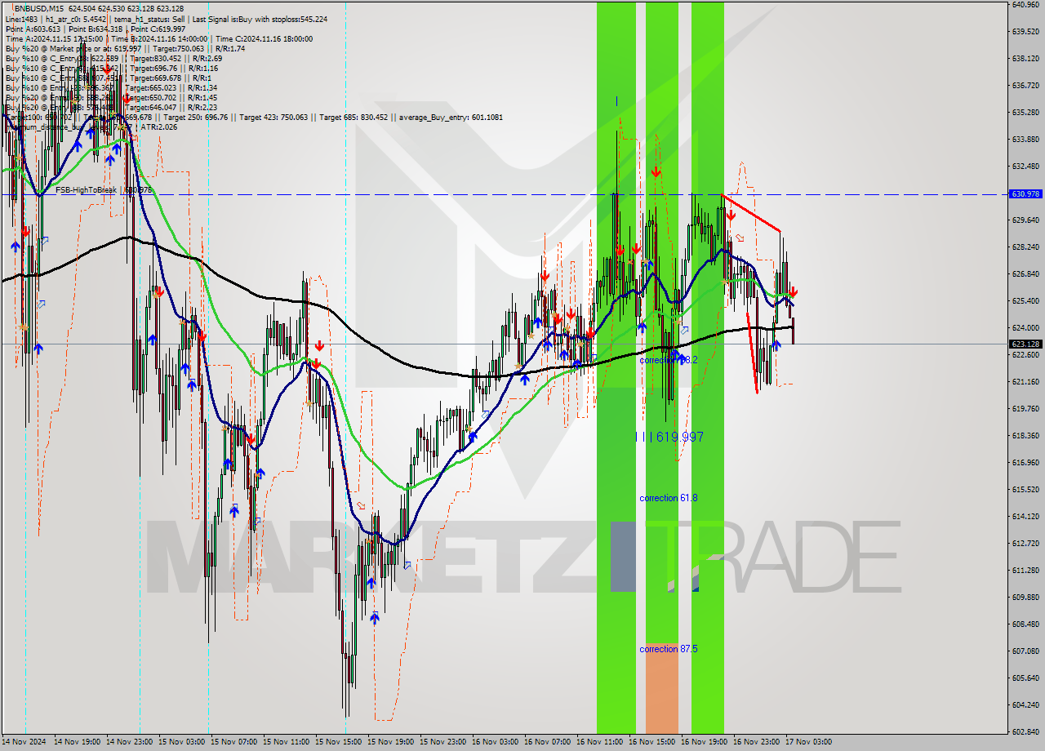The width and height of the screenshot is (1045, 751).
Task: Click the 'correction 87.5' label
Action: click(669, 649)
